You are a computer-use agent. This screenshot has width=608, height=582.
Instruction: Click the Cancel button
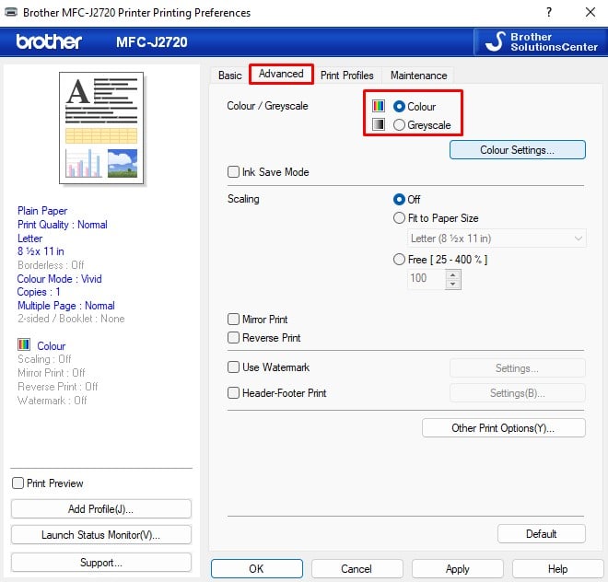click(357, 569)
